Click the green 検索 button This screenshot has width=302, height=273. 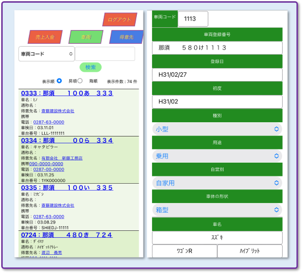click(x=90, y=67)
